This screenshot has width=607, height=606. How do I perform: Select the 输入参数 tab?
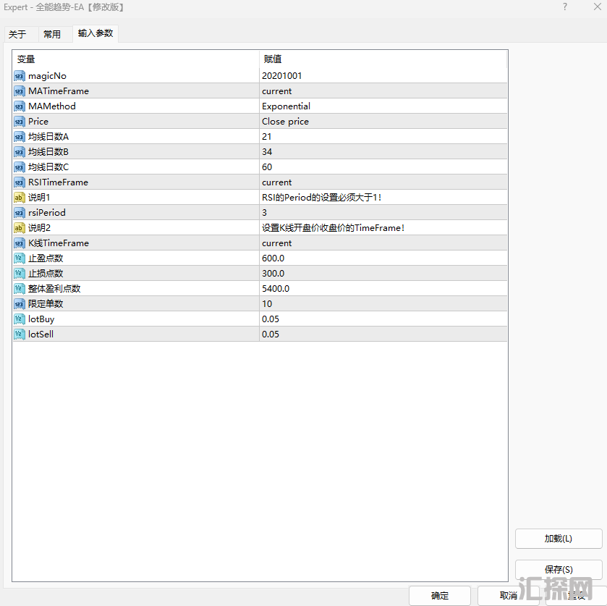95,33
